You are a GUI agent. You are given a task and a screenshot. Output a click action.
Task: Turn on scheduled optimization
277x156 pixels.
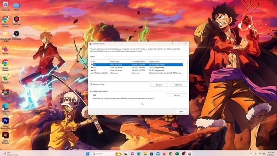click(177, 95)
